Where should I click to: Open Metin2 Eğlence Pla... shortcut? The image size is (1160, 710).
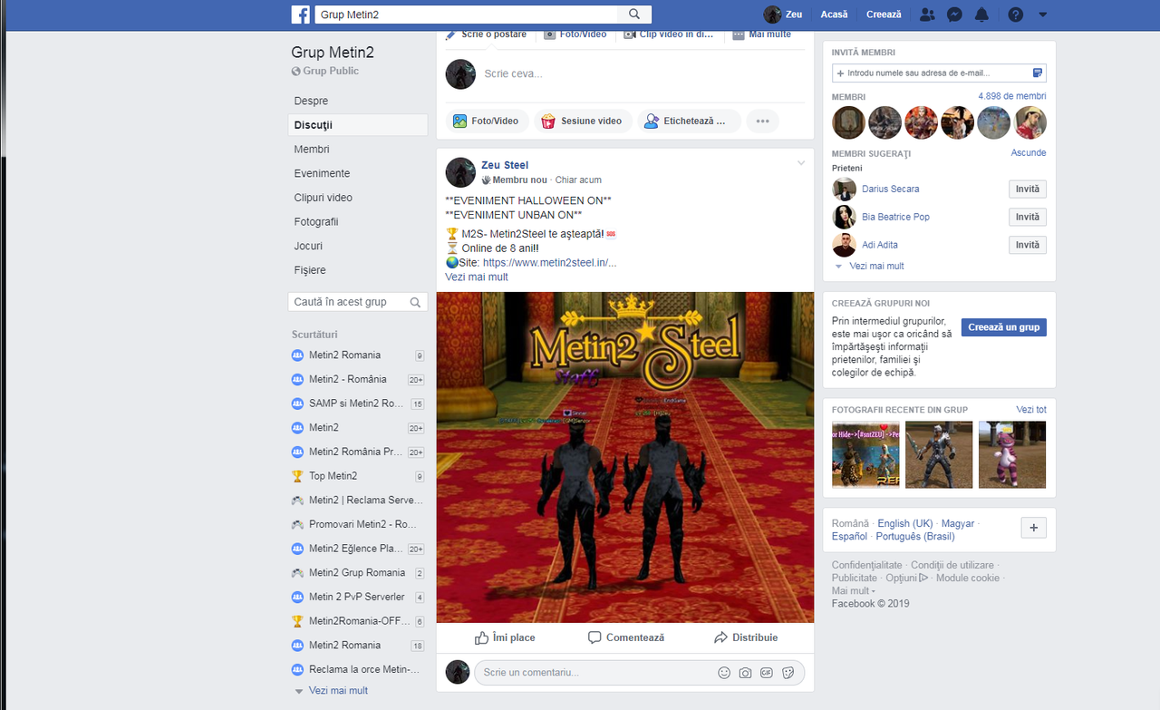click(x=358, y=549)
